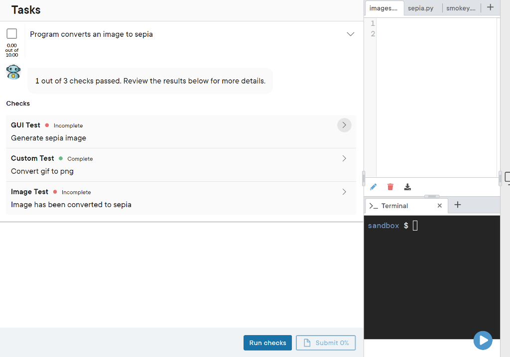510x357 pixels.
Task: Click the edit pencil icon below the editor
Action: coord(373,187)
